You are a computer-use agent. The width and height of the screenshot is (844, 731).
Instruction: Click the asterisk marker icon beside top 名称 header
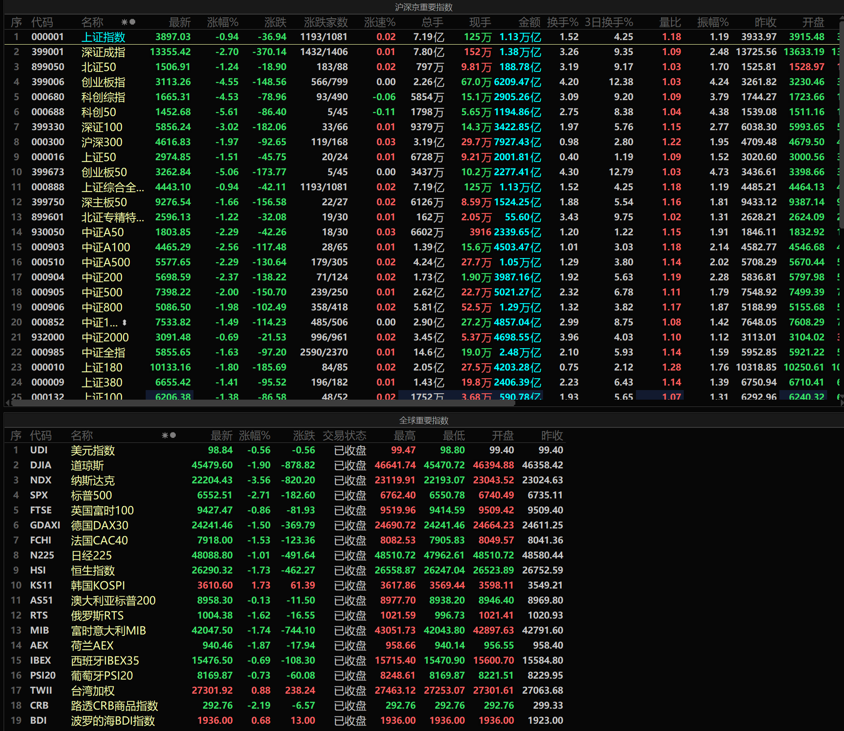pyautogui.click(x=124, y=22)
